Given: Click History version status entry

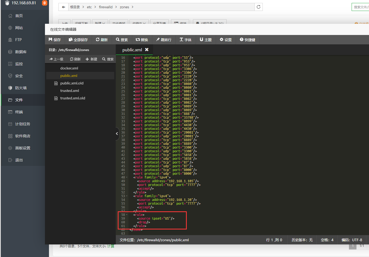Looking at the screenshot, I should point(302,240).
